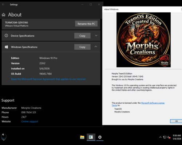
Task: Open the Microsoft Software License Terms link
Action: coord(153,103)
